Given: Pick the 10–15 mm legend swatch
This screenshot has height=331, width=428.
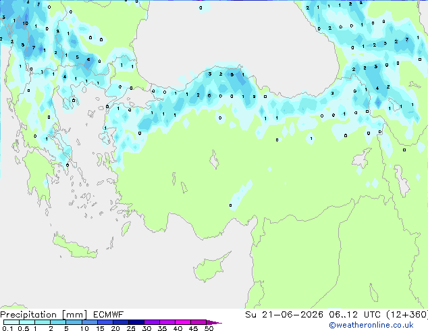Looking at the screenshot, I should (x=89, y=322).
